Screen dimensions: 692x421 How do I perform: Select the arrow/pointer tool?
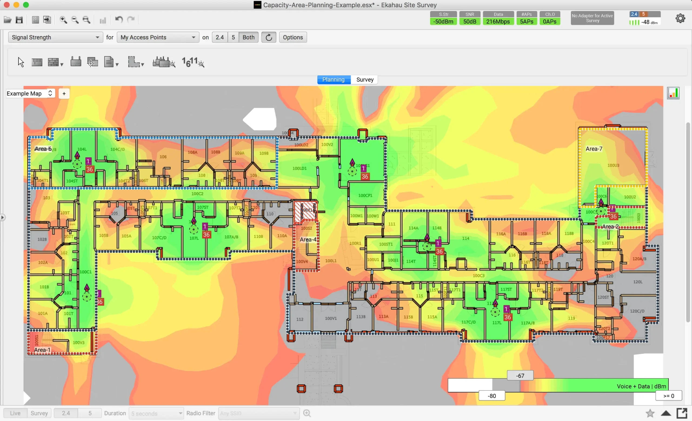click(x=20, y=62)
